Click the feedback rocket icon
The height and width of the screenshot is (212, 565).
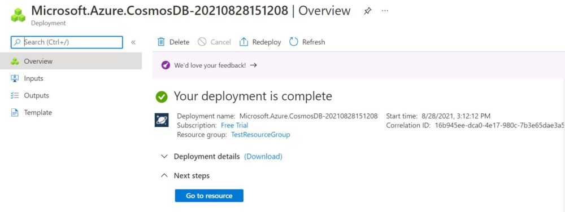click(166, 65)
